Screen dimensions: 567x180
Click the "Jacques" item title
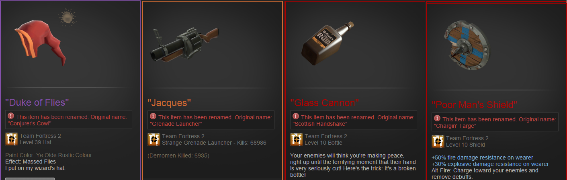click(x=169, y=103)
